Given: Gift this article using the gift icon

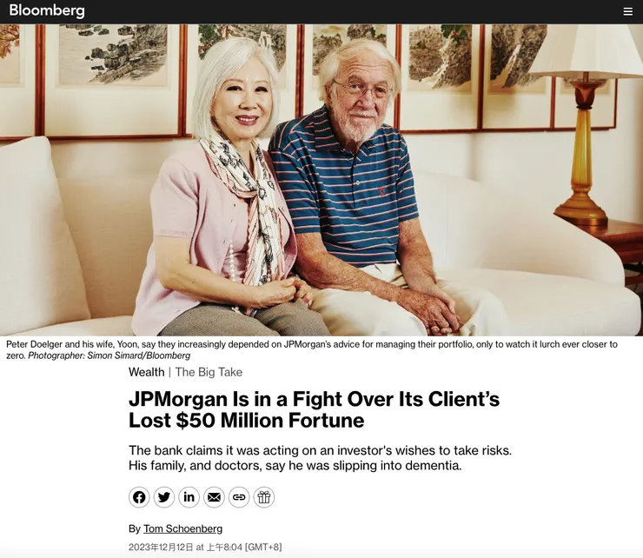Looking at the screenshot, I should 264,497.
